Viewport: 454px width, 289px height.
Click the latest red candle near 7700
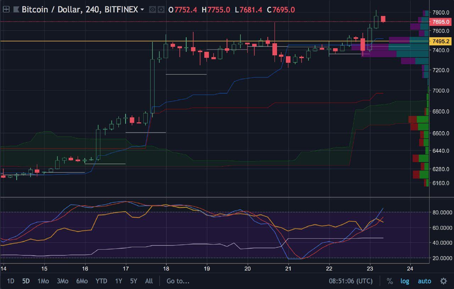pyautogui.click(x=383, y=19)
